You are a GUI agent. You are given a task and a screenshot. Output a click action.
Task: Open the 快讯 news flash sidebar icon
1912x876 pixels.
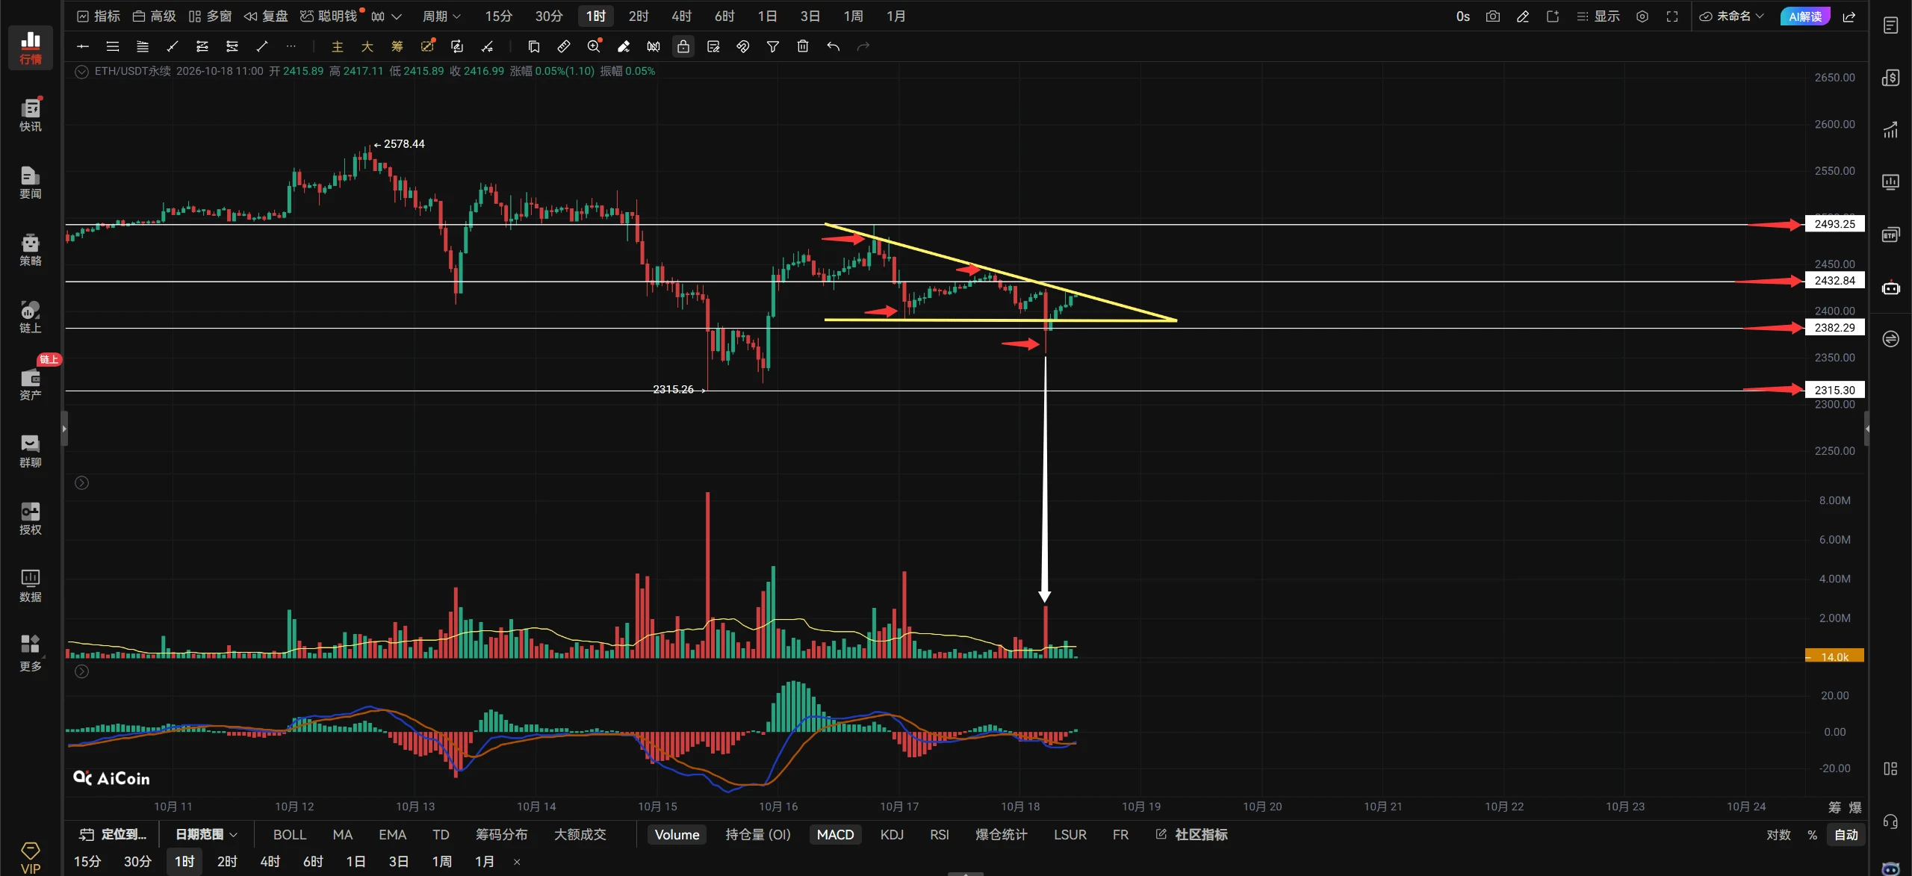31,115
